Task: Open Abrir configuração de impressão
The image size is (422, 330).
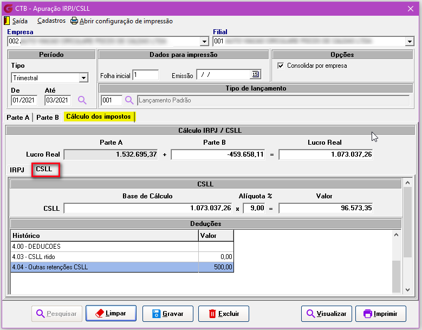Action: [126, 21]
